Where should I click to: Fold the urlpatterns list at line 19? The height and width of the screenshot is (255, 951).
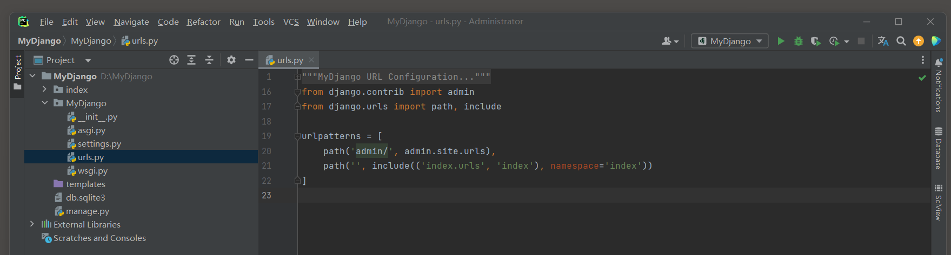tap(297, 136)
